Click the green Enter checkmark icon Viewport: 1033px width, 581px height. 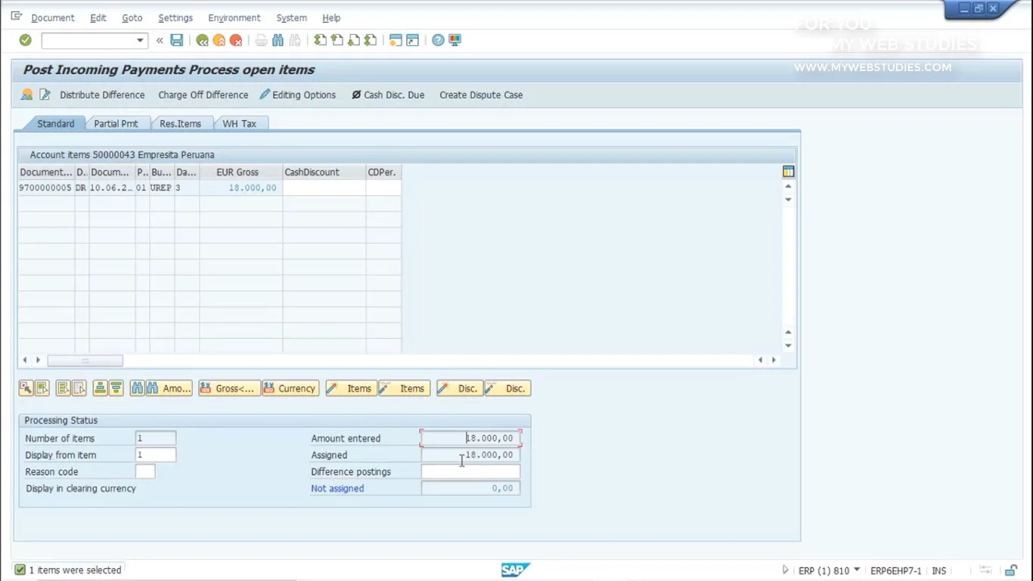tap(25, 40)
